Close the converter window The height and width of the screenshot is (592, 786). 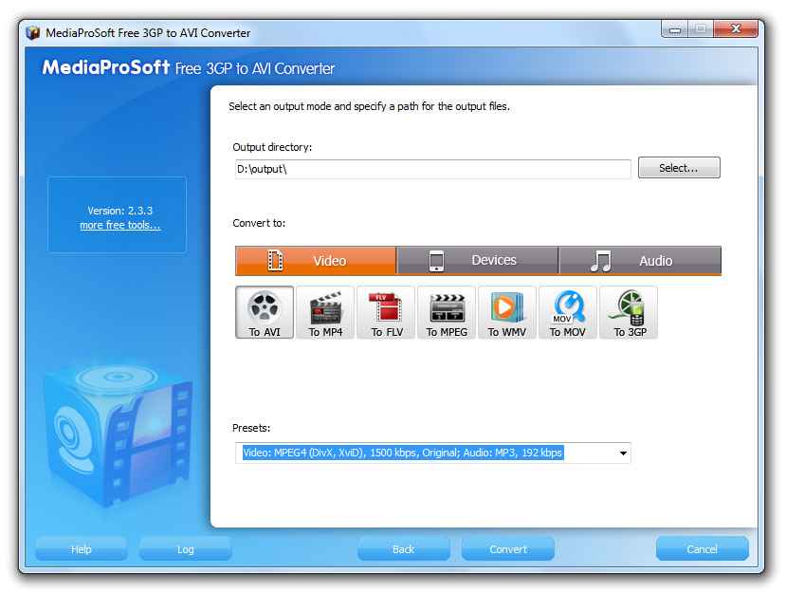(x=736, y=29)
